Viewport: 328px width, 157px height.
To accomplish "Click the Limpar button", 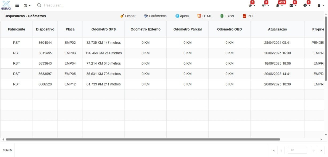I will (x=128, y=16).
